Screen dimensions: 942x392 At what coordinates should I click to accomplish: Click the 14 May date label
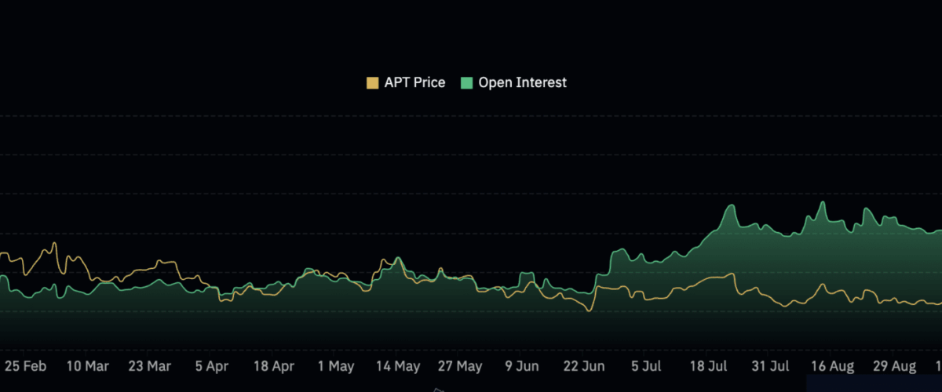pyautogui.click(x=398, y=366)
